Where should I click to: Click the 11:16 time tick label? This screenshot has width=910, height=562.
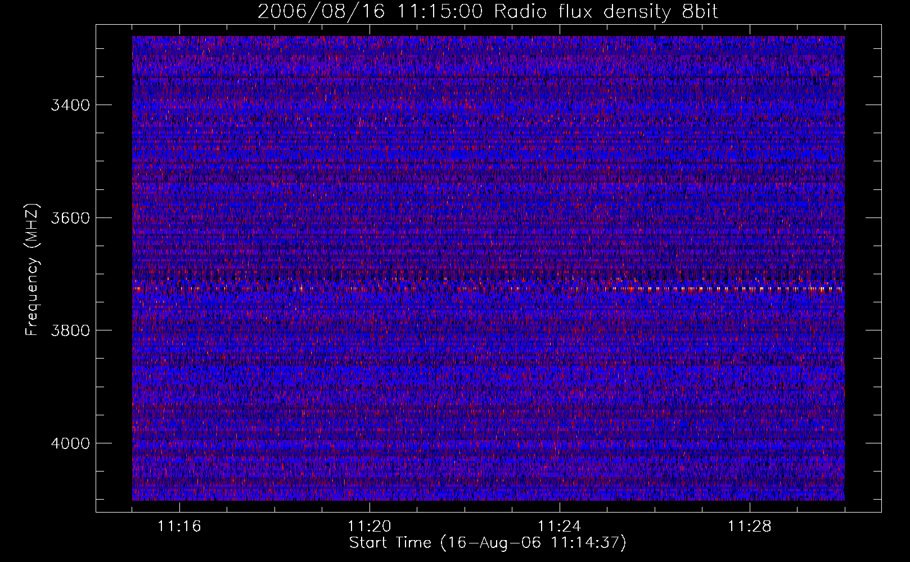(179, 527)
